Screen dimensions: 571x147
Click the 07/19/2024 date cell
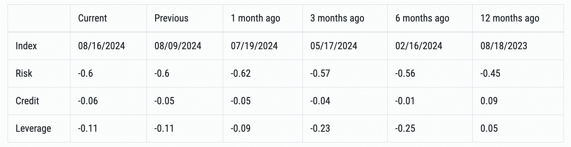pos(254,46)
